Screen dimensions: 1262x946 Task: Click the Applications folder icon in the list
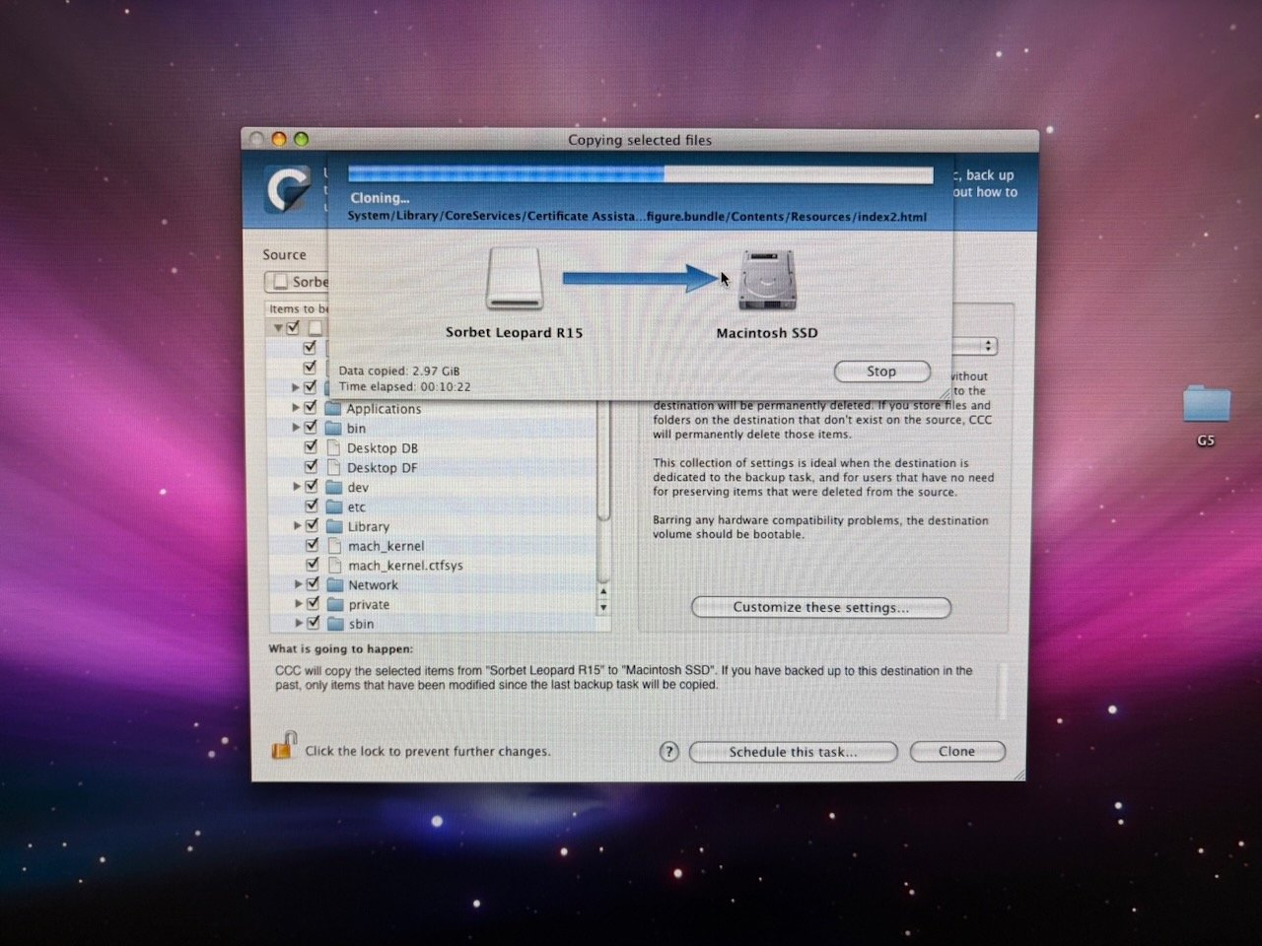333,408
